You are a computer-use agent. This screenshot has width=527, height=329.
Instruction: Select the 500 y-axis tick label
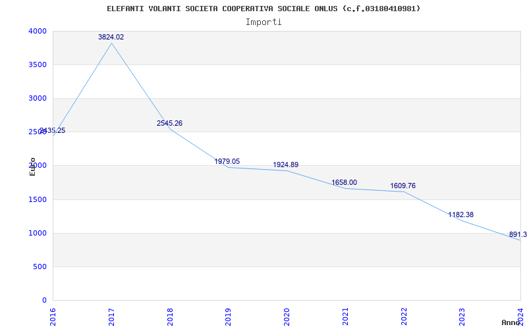tap(40, 267)
